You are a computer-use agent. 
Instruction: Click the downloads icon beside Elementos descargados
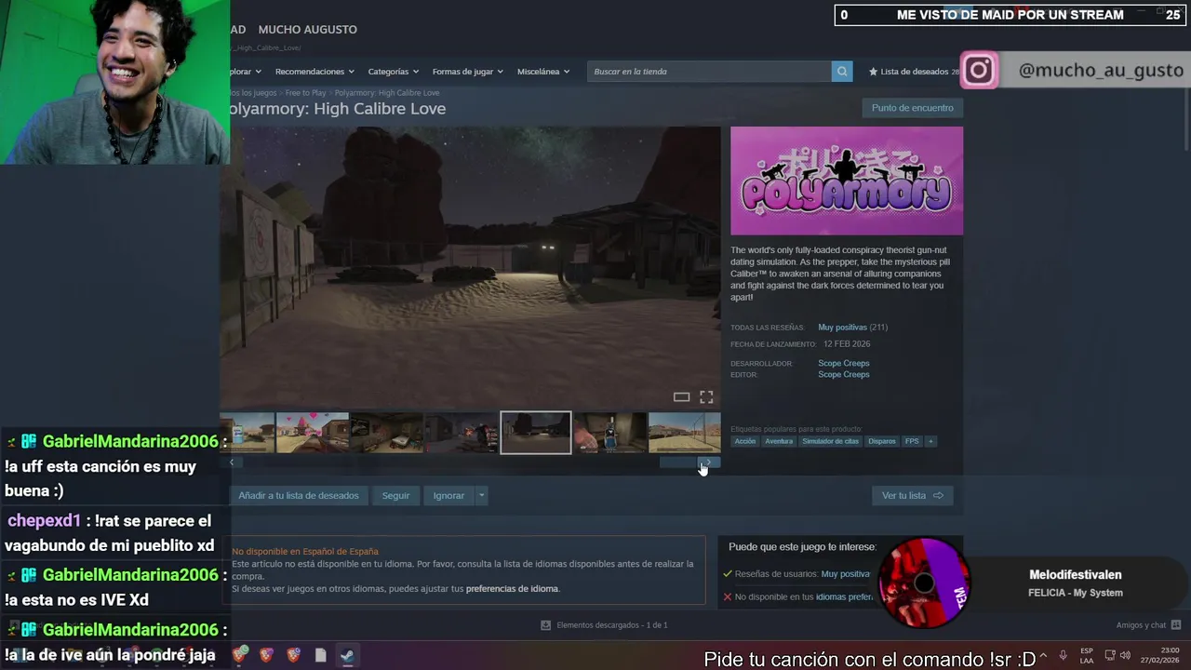pos(546,625)
